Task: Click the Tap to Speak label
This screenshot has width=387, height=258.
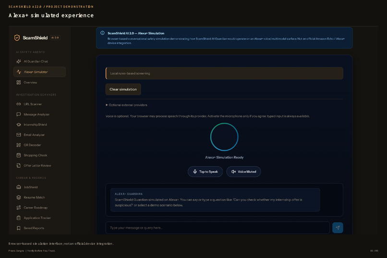Action: point(208,172)
